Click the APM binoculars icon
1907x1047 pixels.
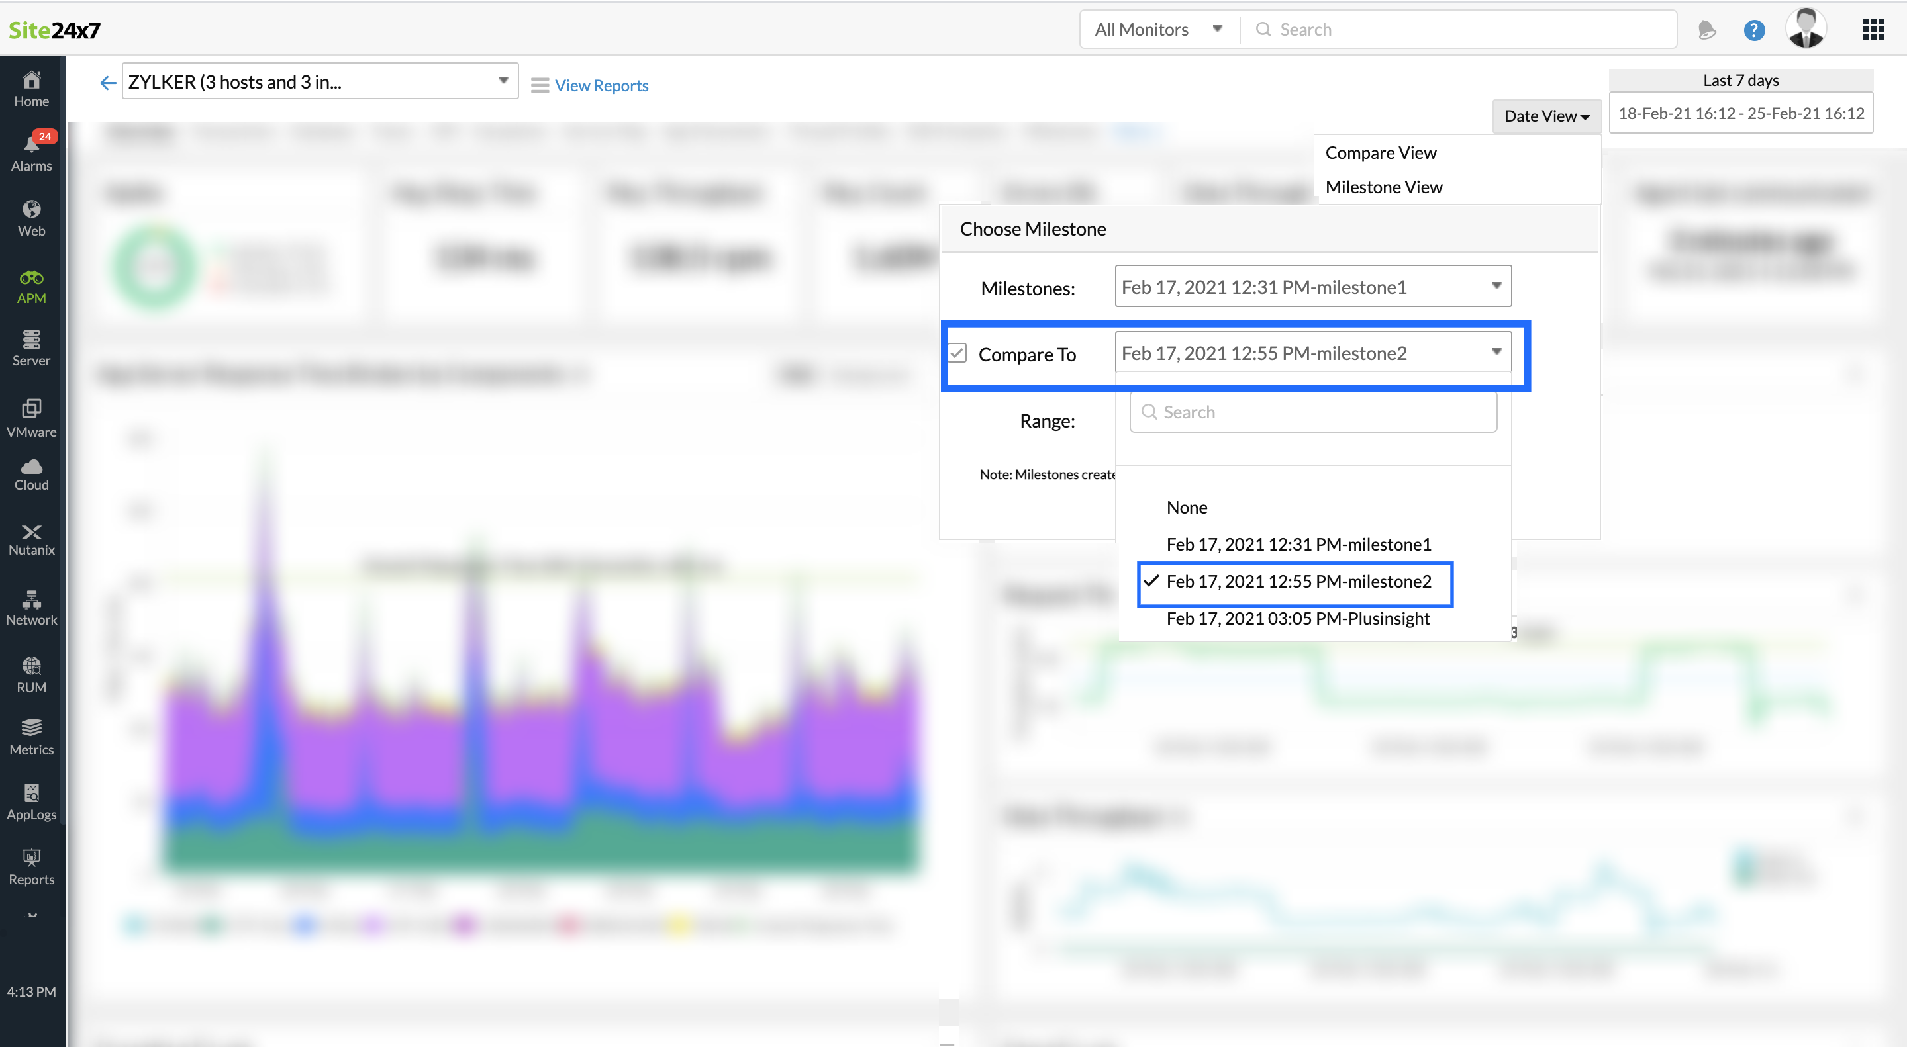tap(31, 278)
